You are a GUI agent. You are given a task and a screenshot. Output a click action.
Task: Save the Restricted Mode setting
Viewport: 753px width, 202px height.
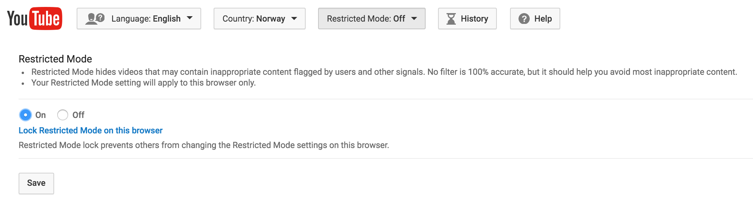(36, 183)
